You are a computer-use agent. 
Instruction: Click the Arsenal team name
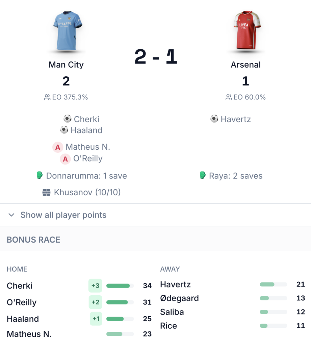[245, 65]
